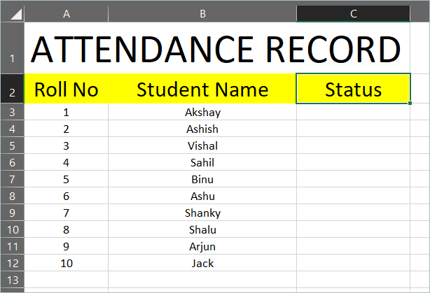This screenshot has width=430, height=293.
Task: Select column C header
Action: pos(353,13)
